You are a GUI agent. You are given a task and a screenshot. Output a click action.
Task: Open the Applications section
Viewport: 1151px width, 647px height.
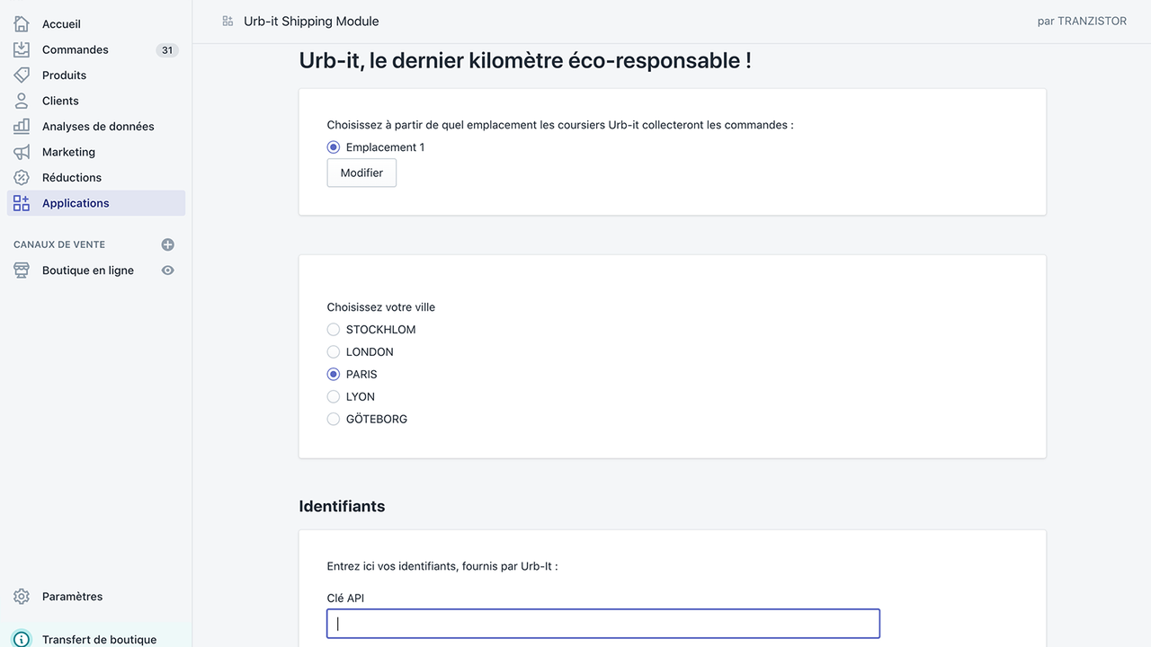96,203
